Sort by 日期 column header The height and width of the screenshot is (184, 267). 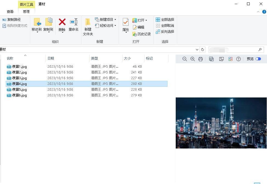tap(67, 58)
